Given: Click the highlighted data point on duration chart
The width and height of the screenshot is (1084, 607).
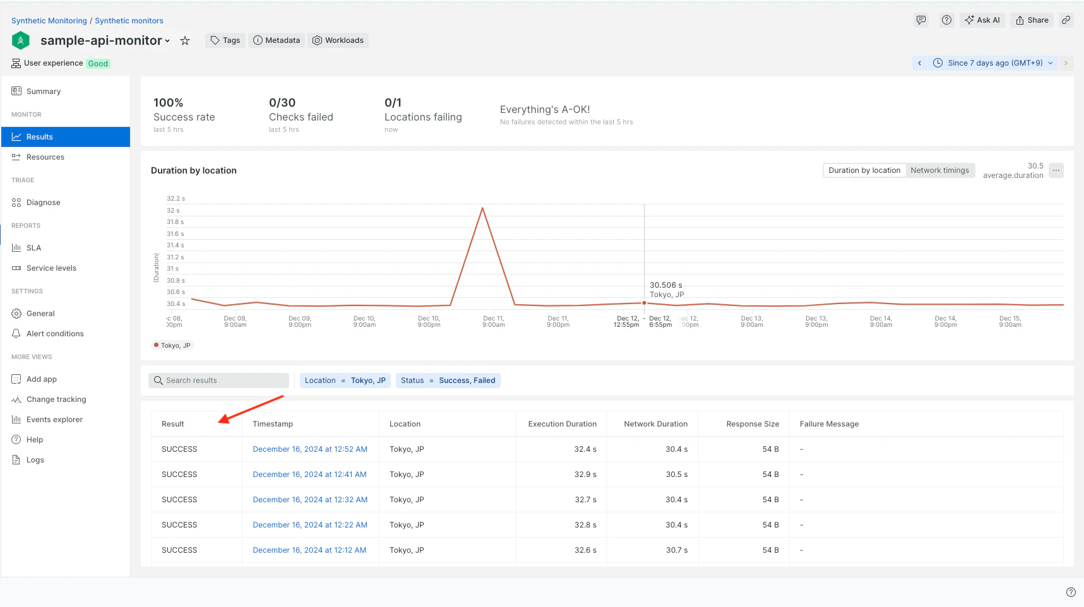Looking at the screenshot, I should pyautogui.click(x=644, y=303).
